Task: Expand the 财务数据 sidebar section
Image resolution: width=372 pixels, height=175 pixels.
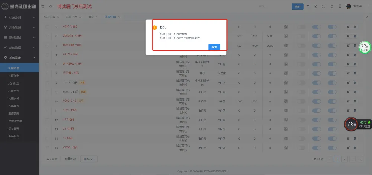Action: pos(19,37)
